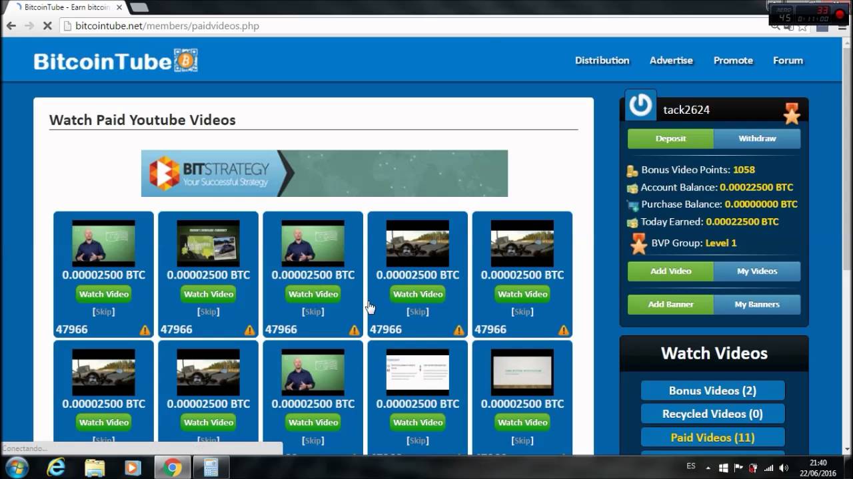This screenshot has height=479, width=853.
Task: Click Skip on the last top-row card
Action: pos(522,311)
